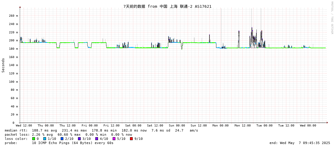Click the 'Tue 00:00' x-axis label
The image size is (335, 147).
coord(264,126)
